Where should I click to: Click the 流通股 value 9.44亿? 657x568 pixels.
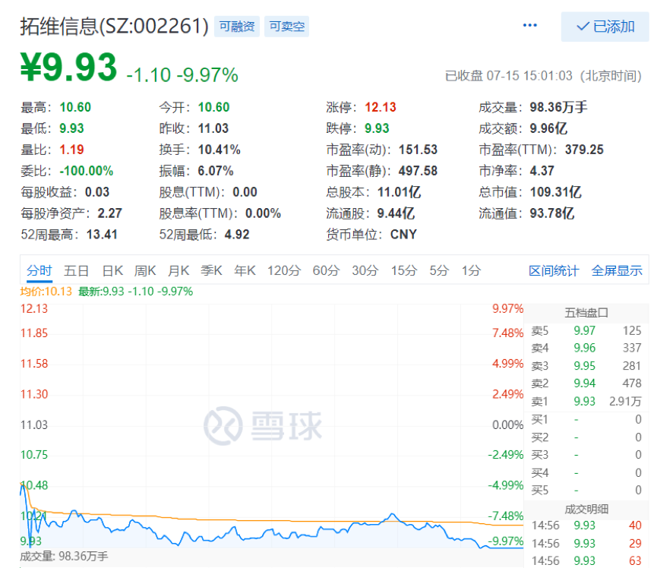point(396,213)
